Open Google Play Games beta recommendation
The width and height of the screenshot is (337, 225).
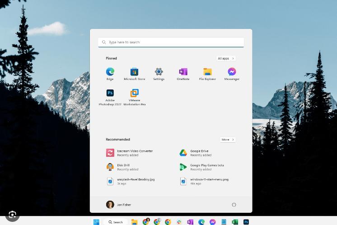pos(201,167)
